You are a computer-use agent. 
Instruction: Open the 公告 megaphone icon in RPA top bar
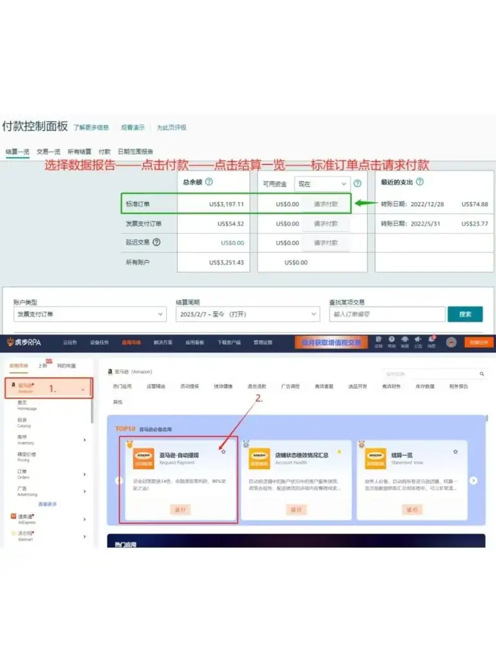[x=418, y=341]
